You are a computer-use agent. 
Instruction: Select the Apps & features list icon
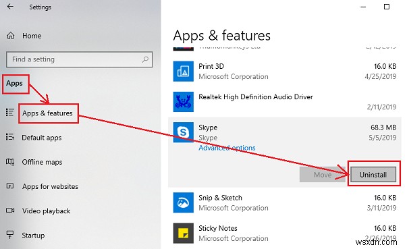tap(10, 113)
